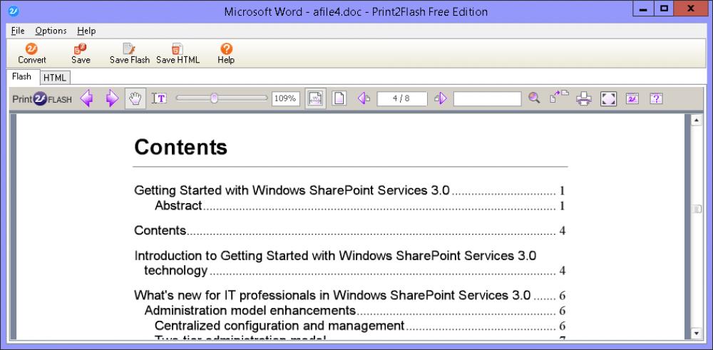
Task: Click the Print2Flash about icon
Action: point(632,98)
